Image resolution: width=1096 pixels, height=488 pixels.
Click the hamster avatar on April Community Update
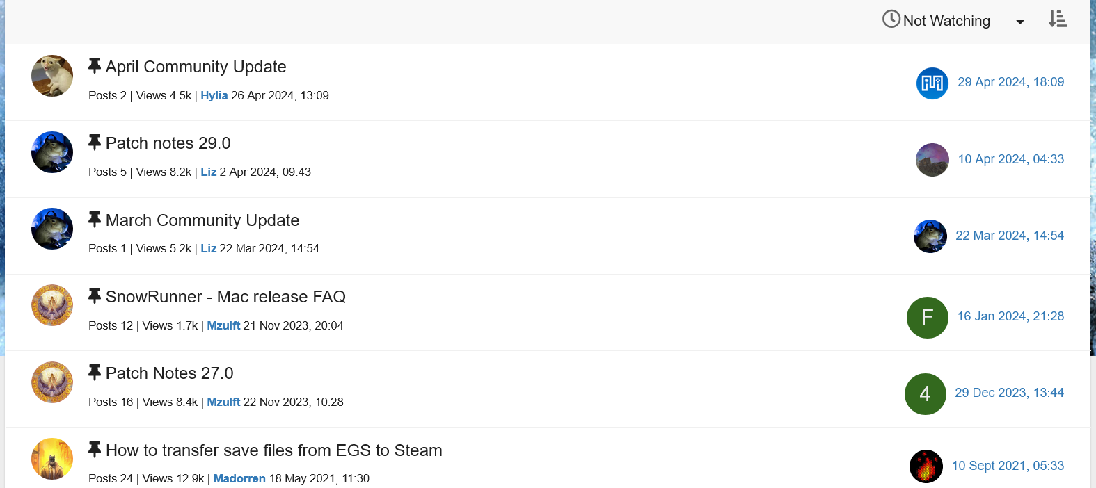52,76
